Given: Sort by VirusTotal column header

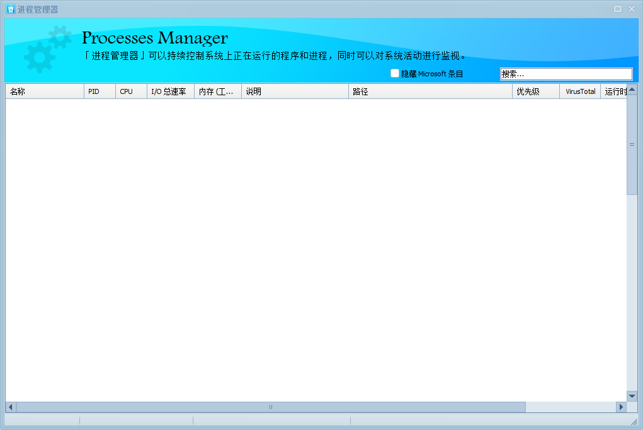Looking at the screenshot, I should tap(580, 91).
